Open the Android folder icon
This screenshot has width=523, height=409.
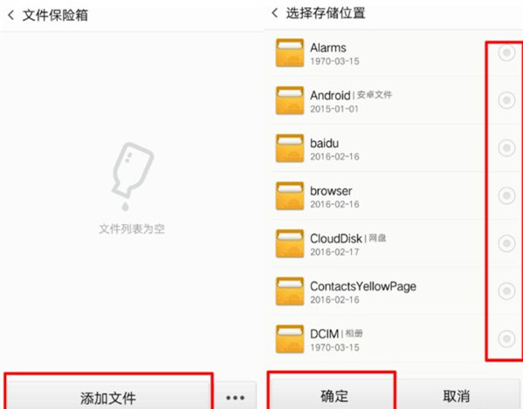coord(290,100)
